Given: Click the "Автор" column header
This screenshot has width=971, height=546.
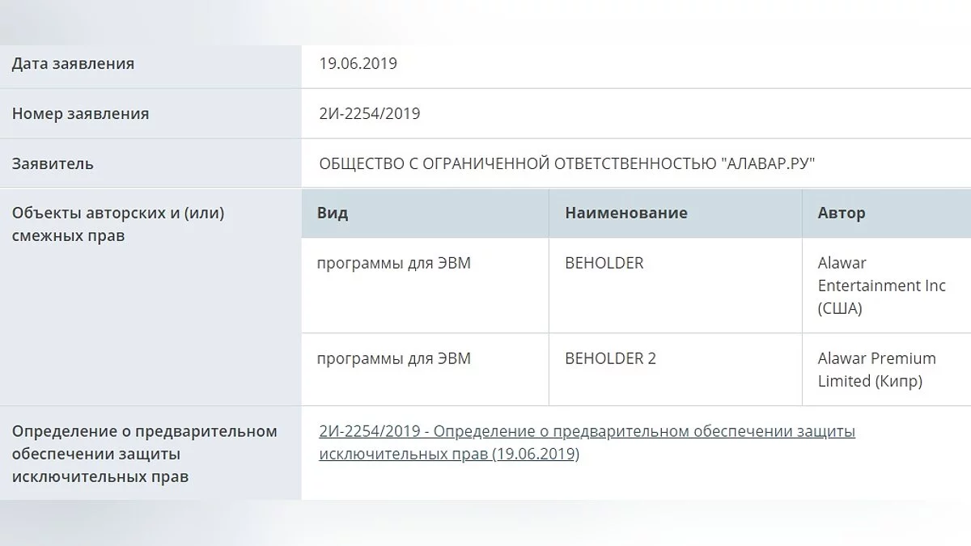Looking at the screenshot, I should (x=842, y=214).
